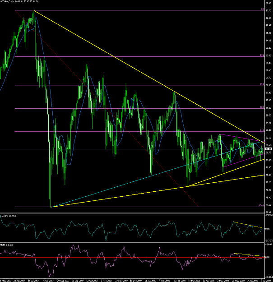Select the red zero line in MoM panel
273x282 pixels.
[x=132, y=257]
